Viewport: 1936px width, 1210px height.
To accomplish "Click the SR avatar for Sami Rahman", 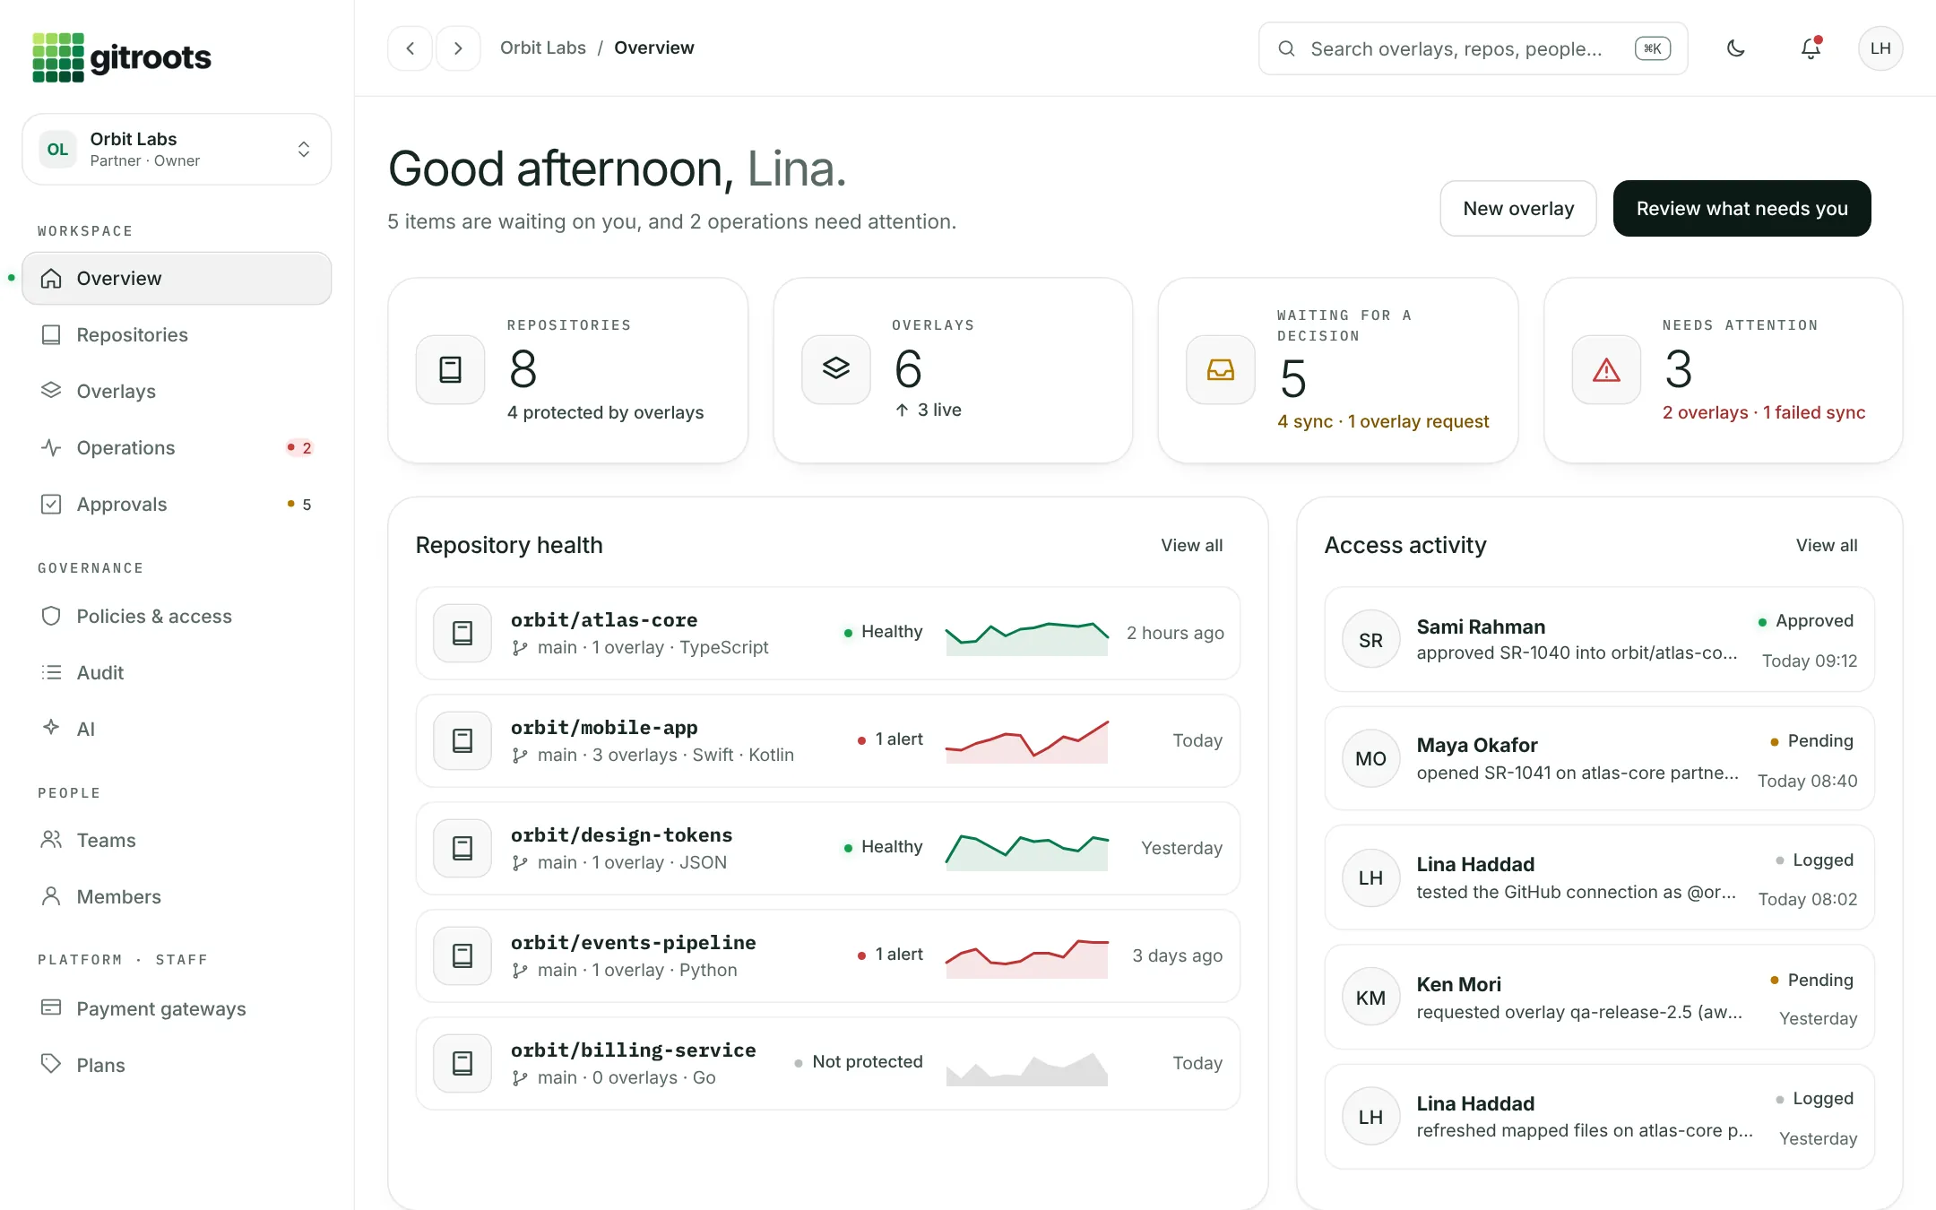I will click(1370, 640).
